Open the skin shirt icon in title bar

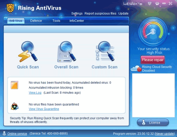tap(157, 3)
